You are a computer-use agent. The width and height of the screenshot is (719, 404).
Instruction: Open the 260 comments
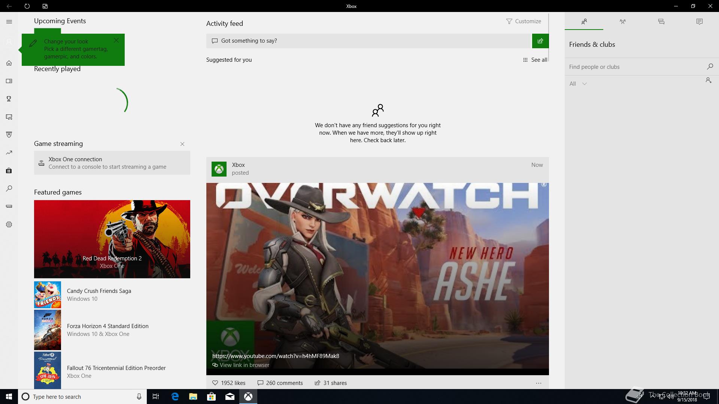pyautogui.click(x=280, y=383)
